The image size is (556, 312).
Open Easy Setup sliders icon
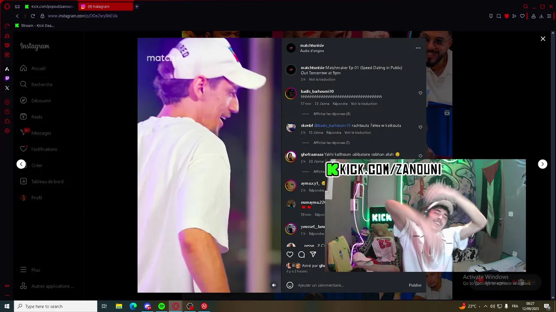tap(549, 16)
